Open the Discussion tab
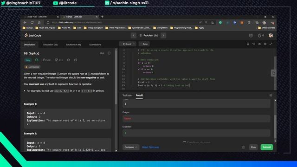The height and width of the screenshot is (167, 297). pos(51,45)
